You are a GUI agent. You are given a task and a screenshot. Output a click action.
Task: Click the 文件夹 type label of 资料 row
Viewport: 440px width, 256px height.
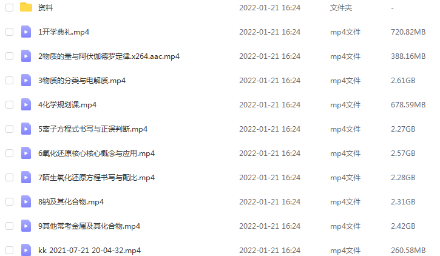[341, 7]
